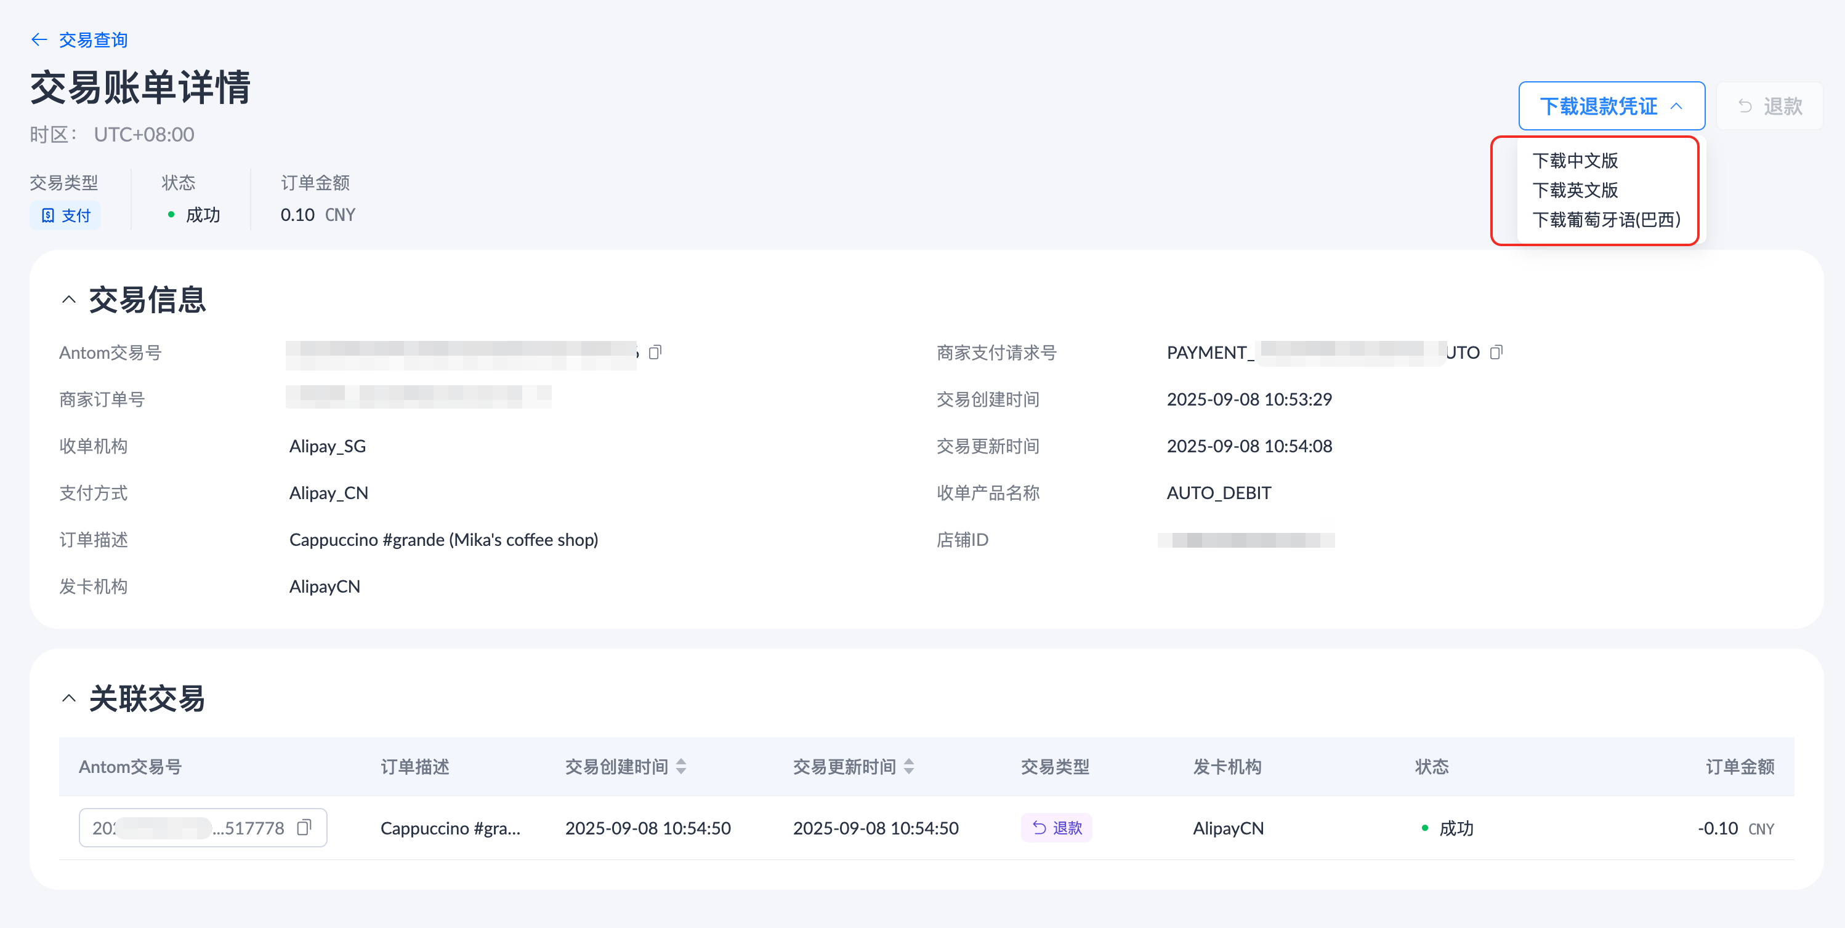Viewport: 1845px width, 928px height.
Task: Click the back arrow next to 交易查询
Action: pos(39,39)
